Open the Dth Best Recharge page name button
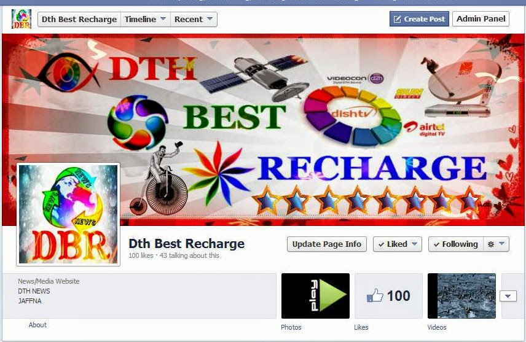Viewport: 526px width, 342px height. click(x=79, y=20)
